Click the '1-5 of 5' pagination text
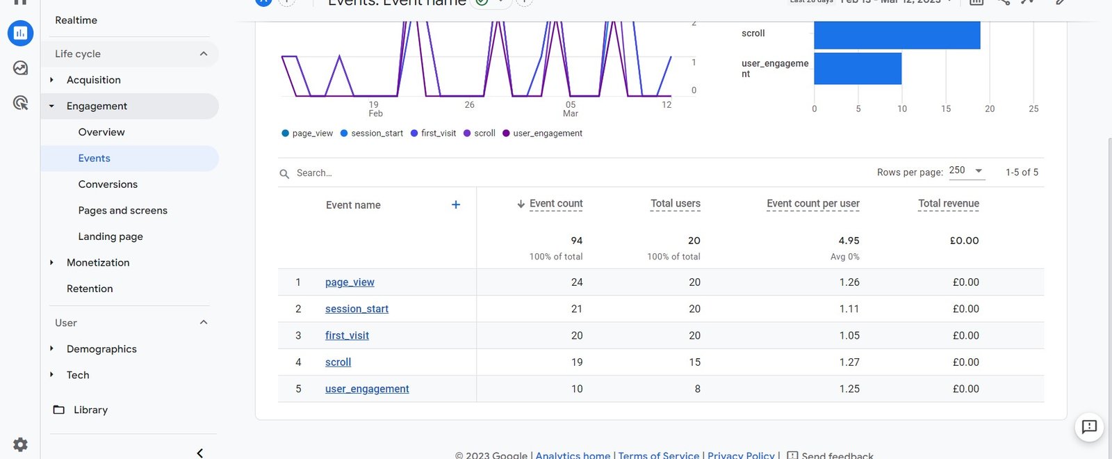Screen dimensions: 1112x459 [1022, 172]
